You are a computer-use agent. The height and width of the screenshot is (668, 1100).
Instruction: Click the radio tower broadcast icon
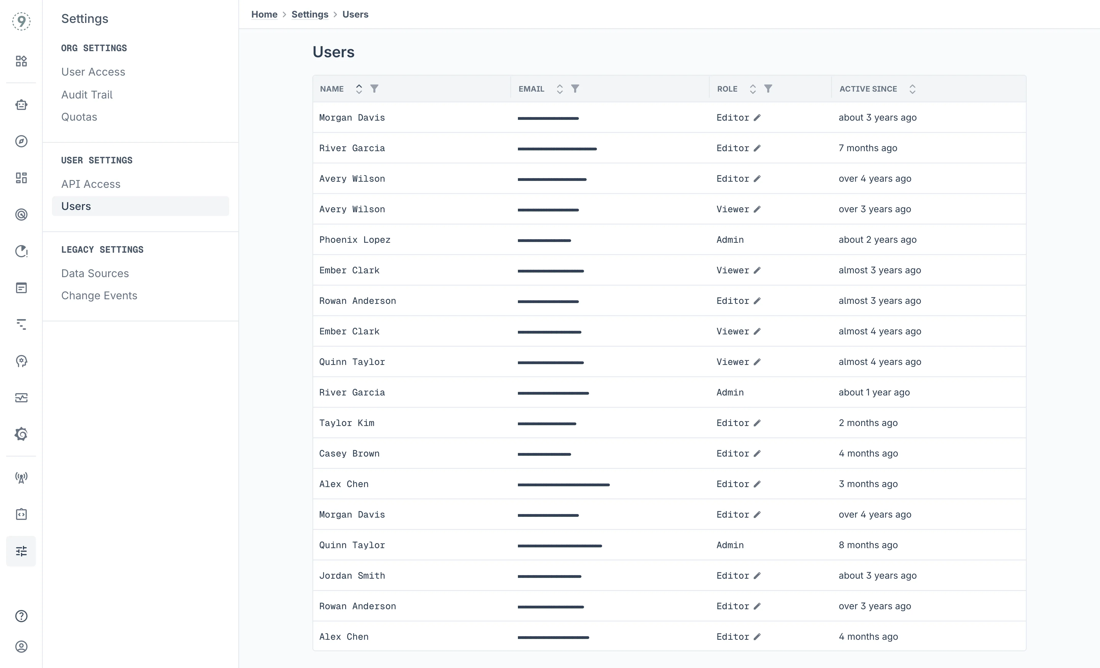pyautogui.click(x=21, y=478)
